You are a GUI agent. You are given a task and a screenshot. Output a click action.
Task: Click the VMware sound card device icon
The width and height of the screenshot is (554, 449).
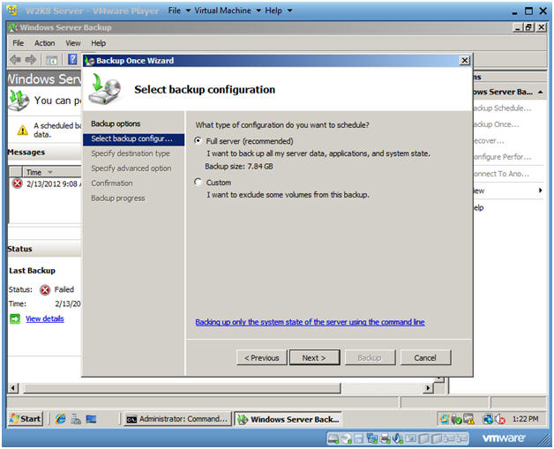click(398, 438)
